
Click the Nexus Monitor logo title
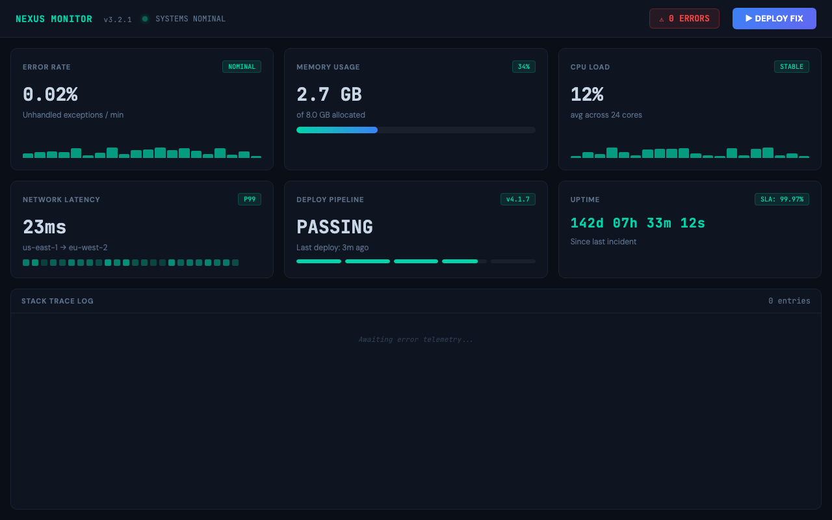pos(54,19)
